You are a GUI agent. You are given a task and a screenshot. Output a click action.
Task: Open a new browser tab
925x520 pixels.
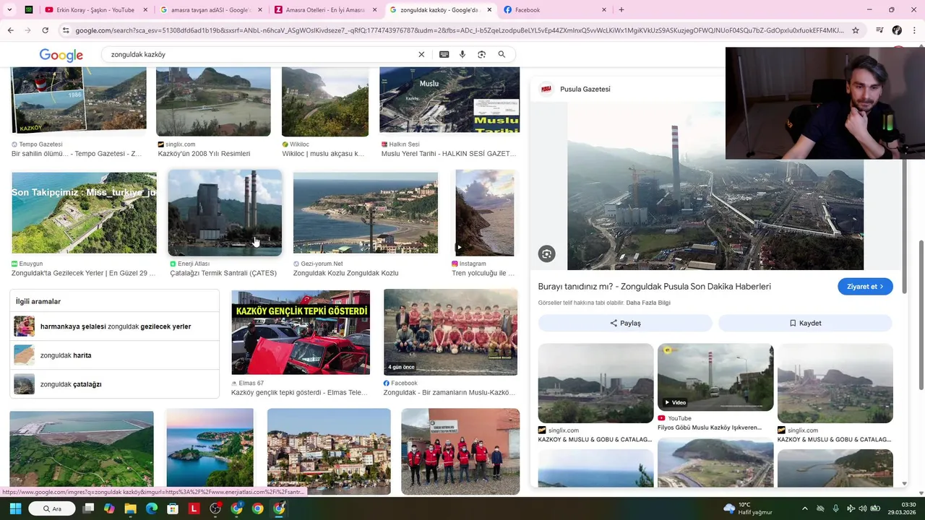pyautogui.click(x=621, y=10)
